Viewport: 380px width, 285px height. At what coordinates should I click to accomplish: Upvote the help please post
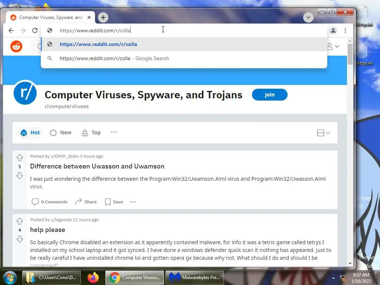[20, 221]
